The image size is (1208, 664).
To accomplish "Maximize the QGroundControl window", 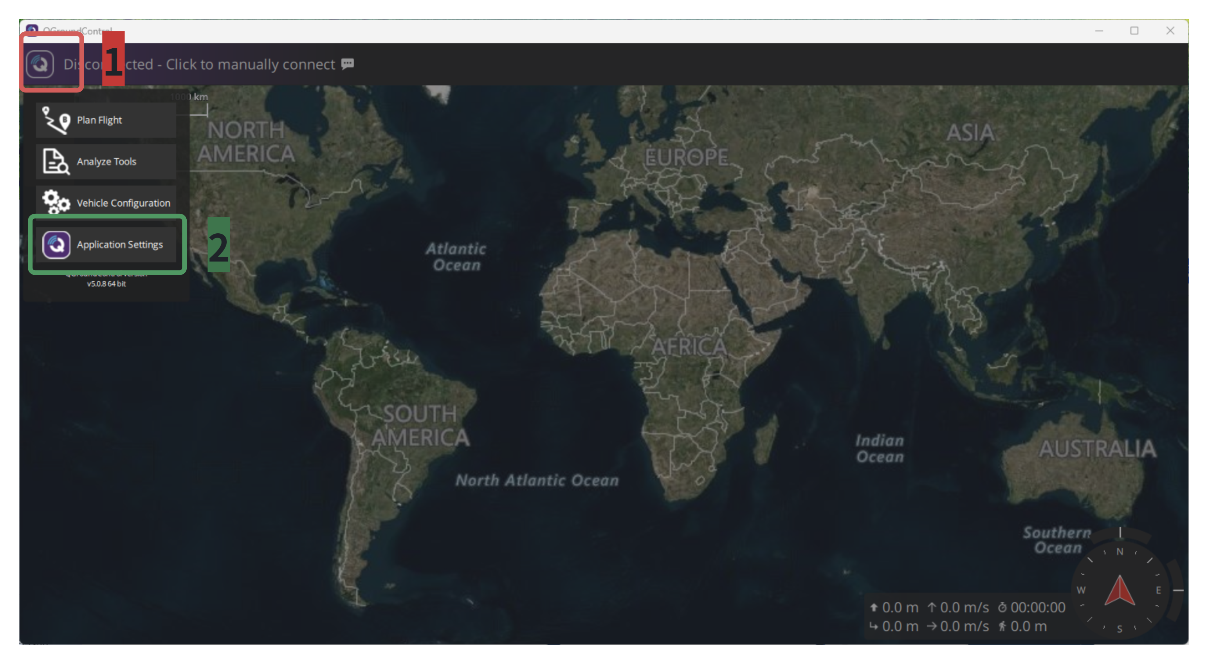I will point(1134,31).
